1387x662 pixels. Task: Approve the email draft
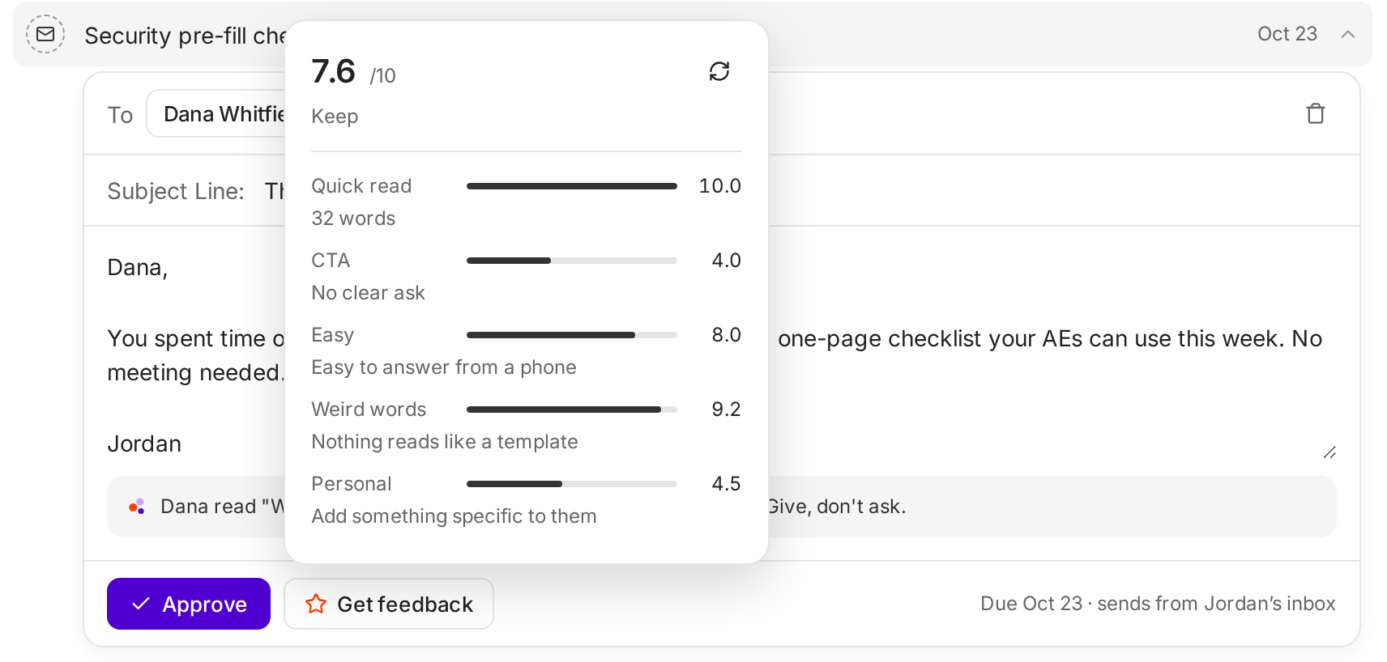[x=189, y=604]
